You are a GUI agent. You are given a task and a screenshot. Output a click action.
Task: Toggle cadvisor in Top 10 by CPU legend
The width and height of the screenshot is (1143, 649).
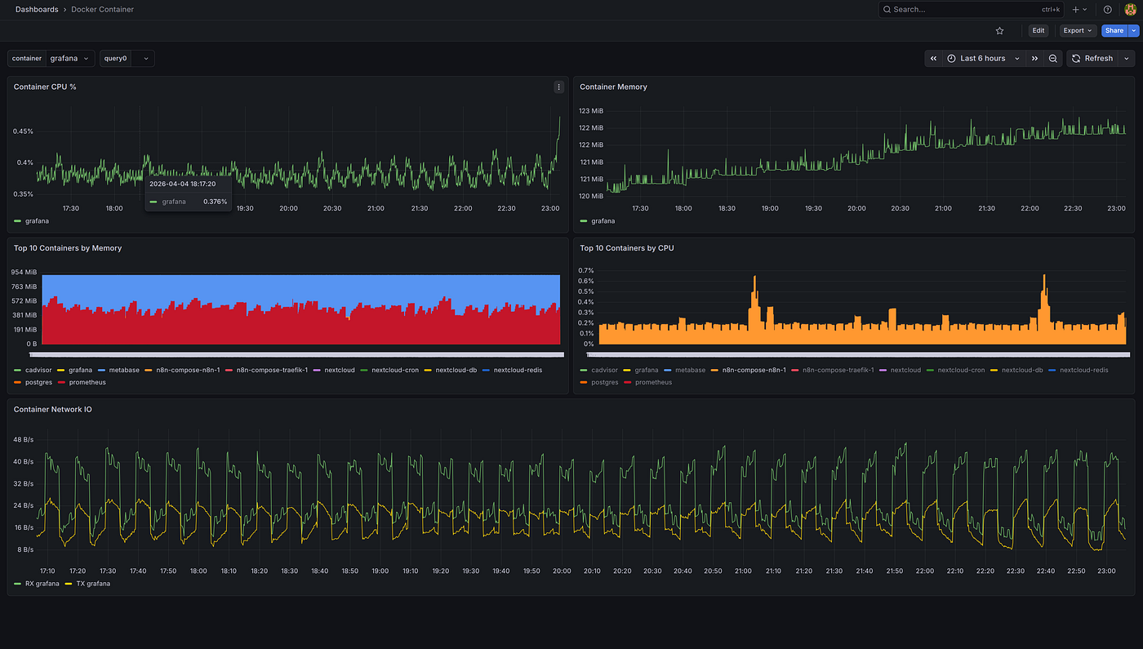click(x=604, y=371)
